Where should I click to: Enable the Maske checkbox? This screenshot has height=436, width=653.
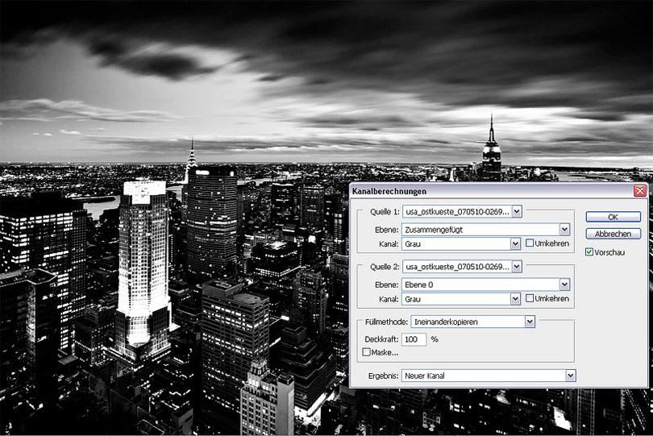tap(366, 352)
